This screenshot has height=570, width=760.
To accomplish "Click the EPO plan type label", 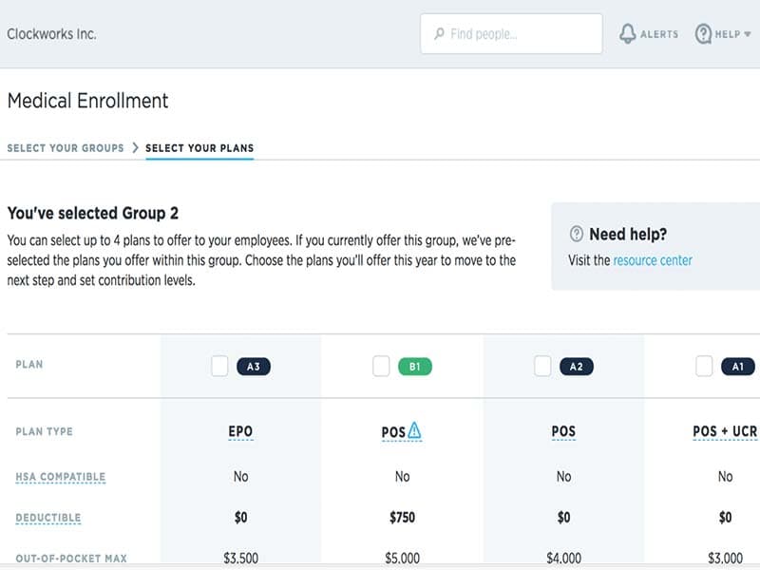I will coord(240,431).
